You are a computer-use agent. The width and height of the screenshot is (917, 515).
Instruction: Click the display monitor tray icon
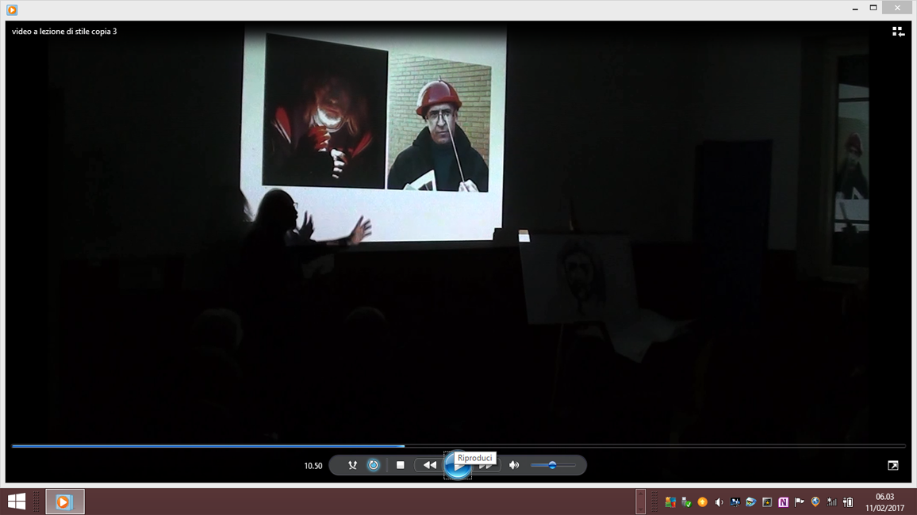735,502
